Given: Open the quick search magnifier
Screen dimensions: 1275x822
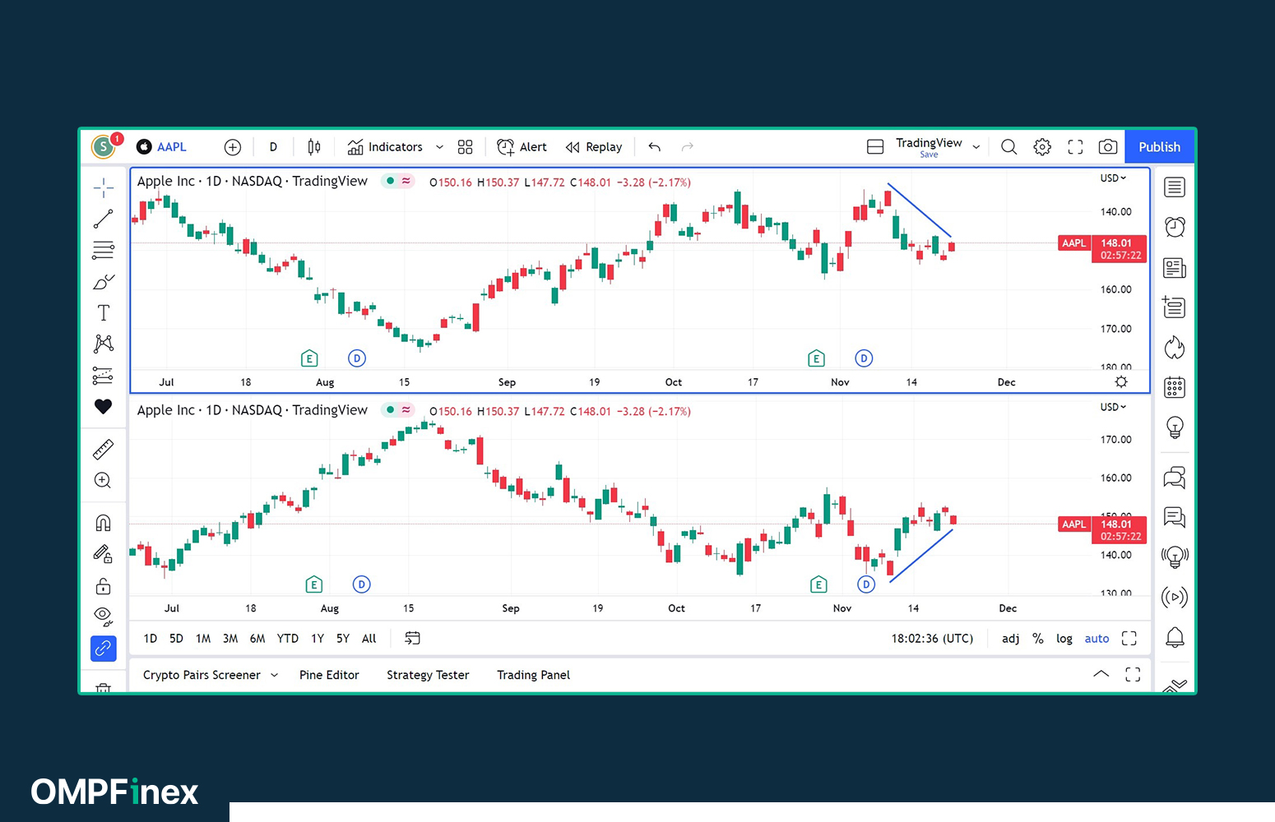Looking at the screenshot, I should (1008, 147).
